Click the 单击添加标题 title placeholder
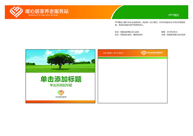The width and height of the screenshot is (193, 136). pos(61,79)
